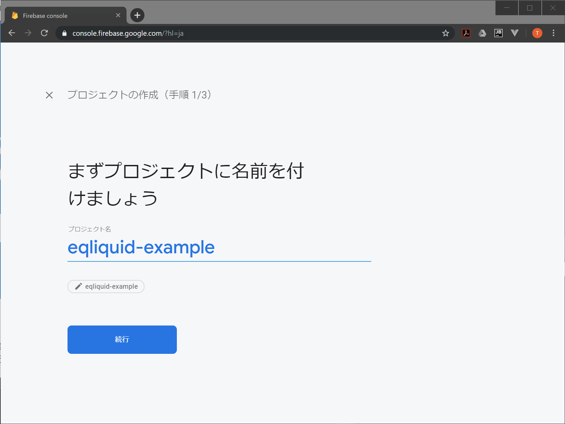The height and width of the screenshot is (424, 565).
Task: Open the Vue devtools extension
Action: [514, 33]
